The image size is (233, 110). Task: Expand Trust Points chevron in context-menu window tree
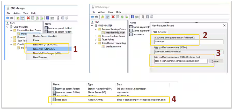pyautogui.click(x=11, y=41)
